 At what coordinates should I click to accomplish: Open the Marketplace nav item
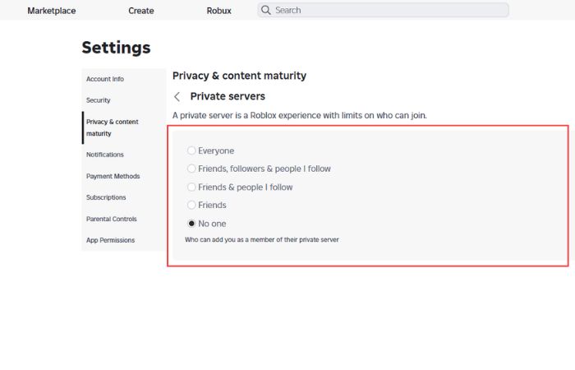pos(51,11)
